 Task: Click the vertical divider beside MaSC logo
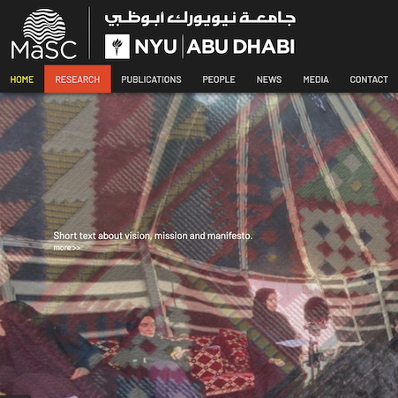click(x=89, y=33)
